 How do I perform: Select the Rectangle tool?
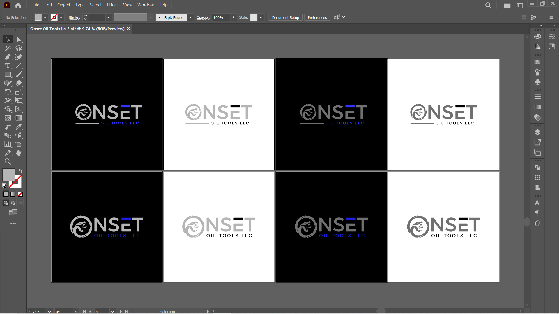(8, 74)
